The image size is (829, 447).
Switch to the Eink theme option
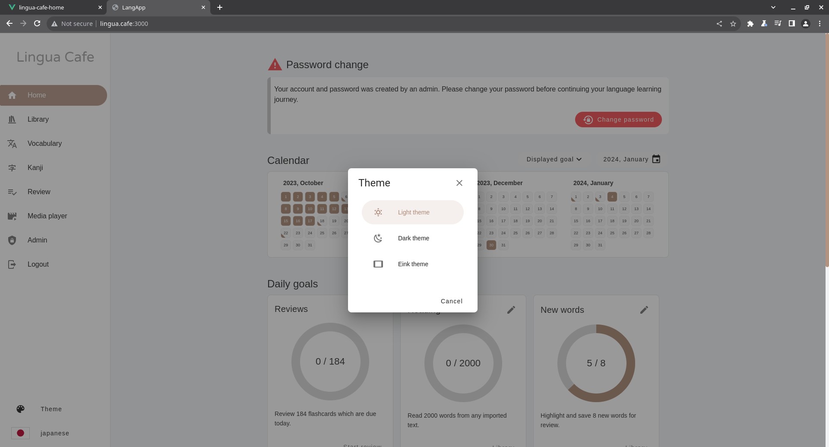[x=412, y=264]
